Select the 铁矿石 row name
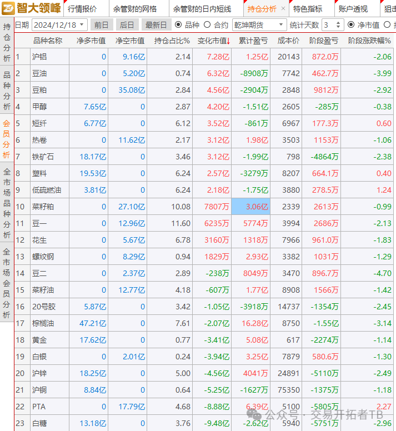 coord(43,157)
